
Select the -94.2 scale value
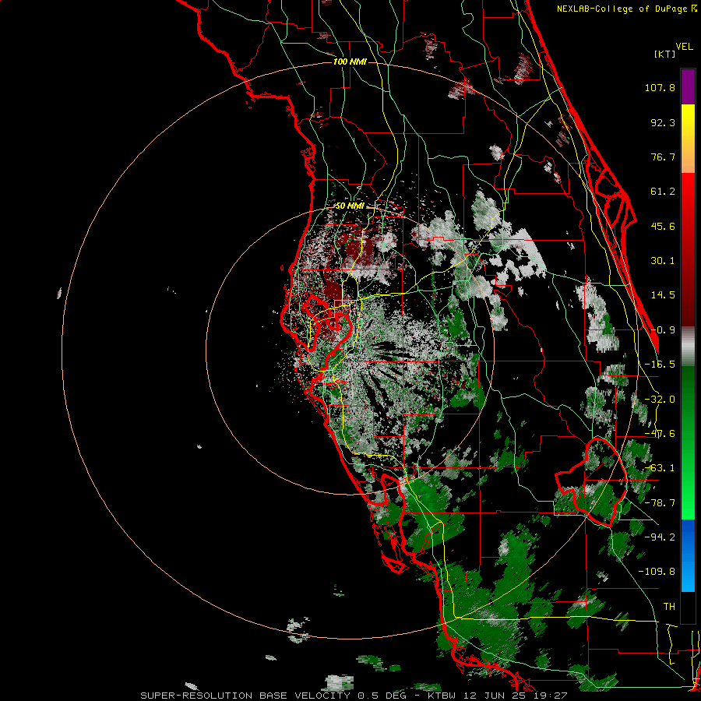tap(660, 537)
